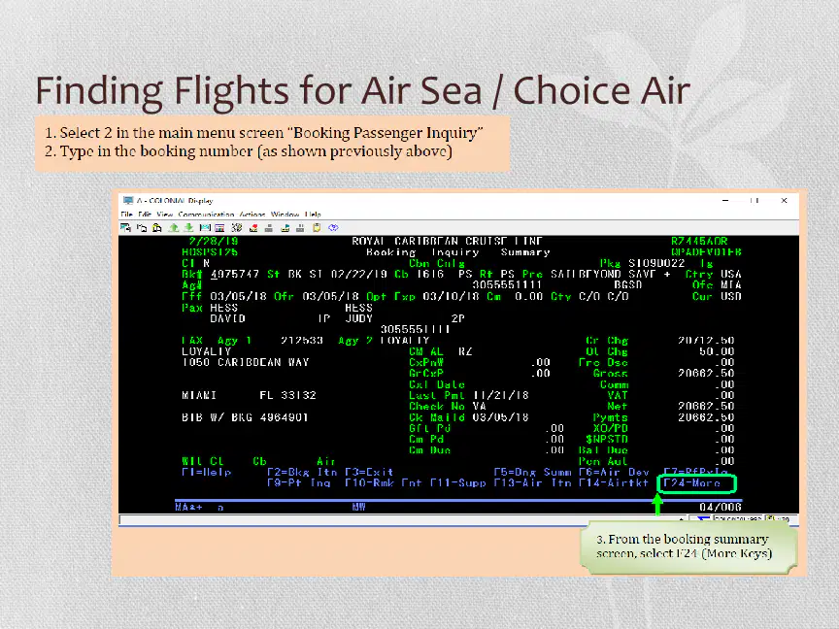Click the green upload arrow icon
The height and width of the screenshot is (629, 839).
(174, 228)
